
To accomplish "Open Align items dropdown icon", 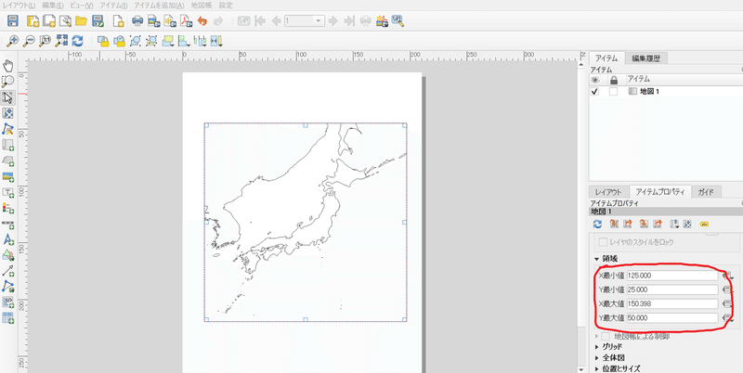I will click(184, 41).
